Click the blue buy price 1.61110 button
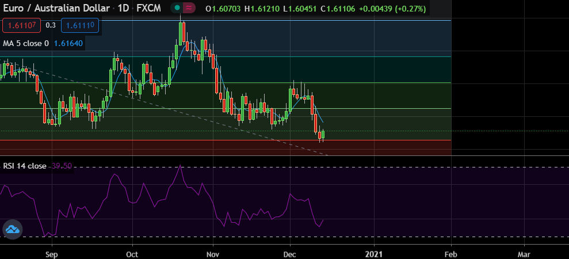The image size is (569, 259). (80, 25)
